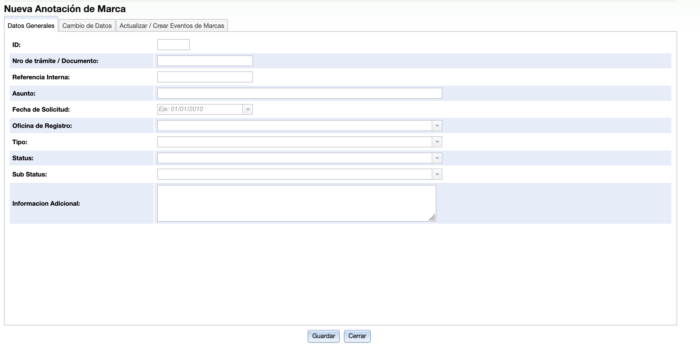Switch to the Cambio de Datos tab
The height and width of the screenshot is (363, 700).
click(87, 25)
